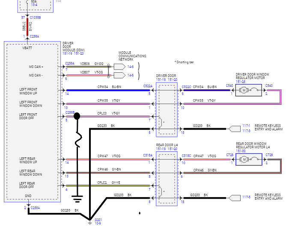Select the off-page connector arrow on VDB06 wire

[x=119, y=67]
